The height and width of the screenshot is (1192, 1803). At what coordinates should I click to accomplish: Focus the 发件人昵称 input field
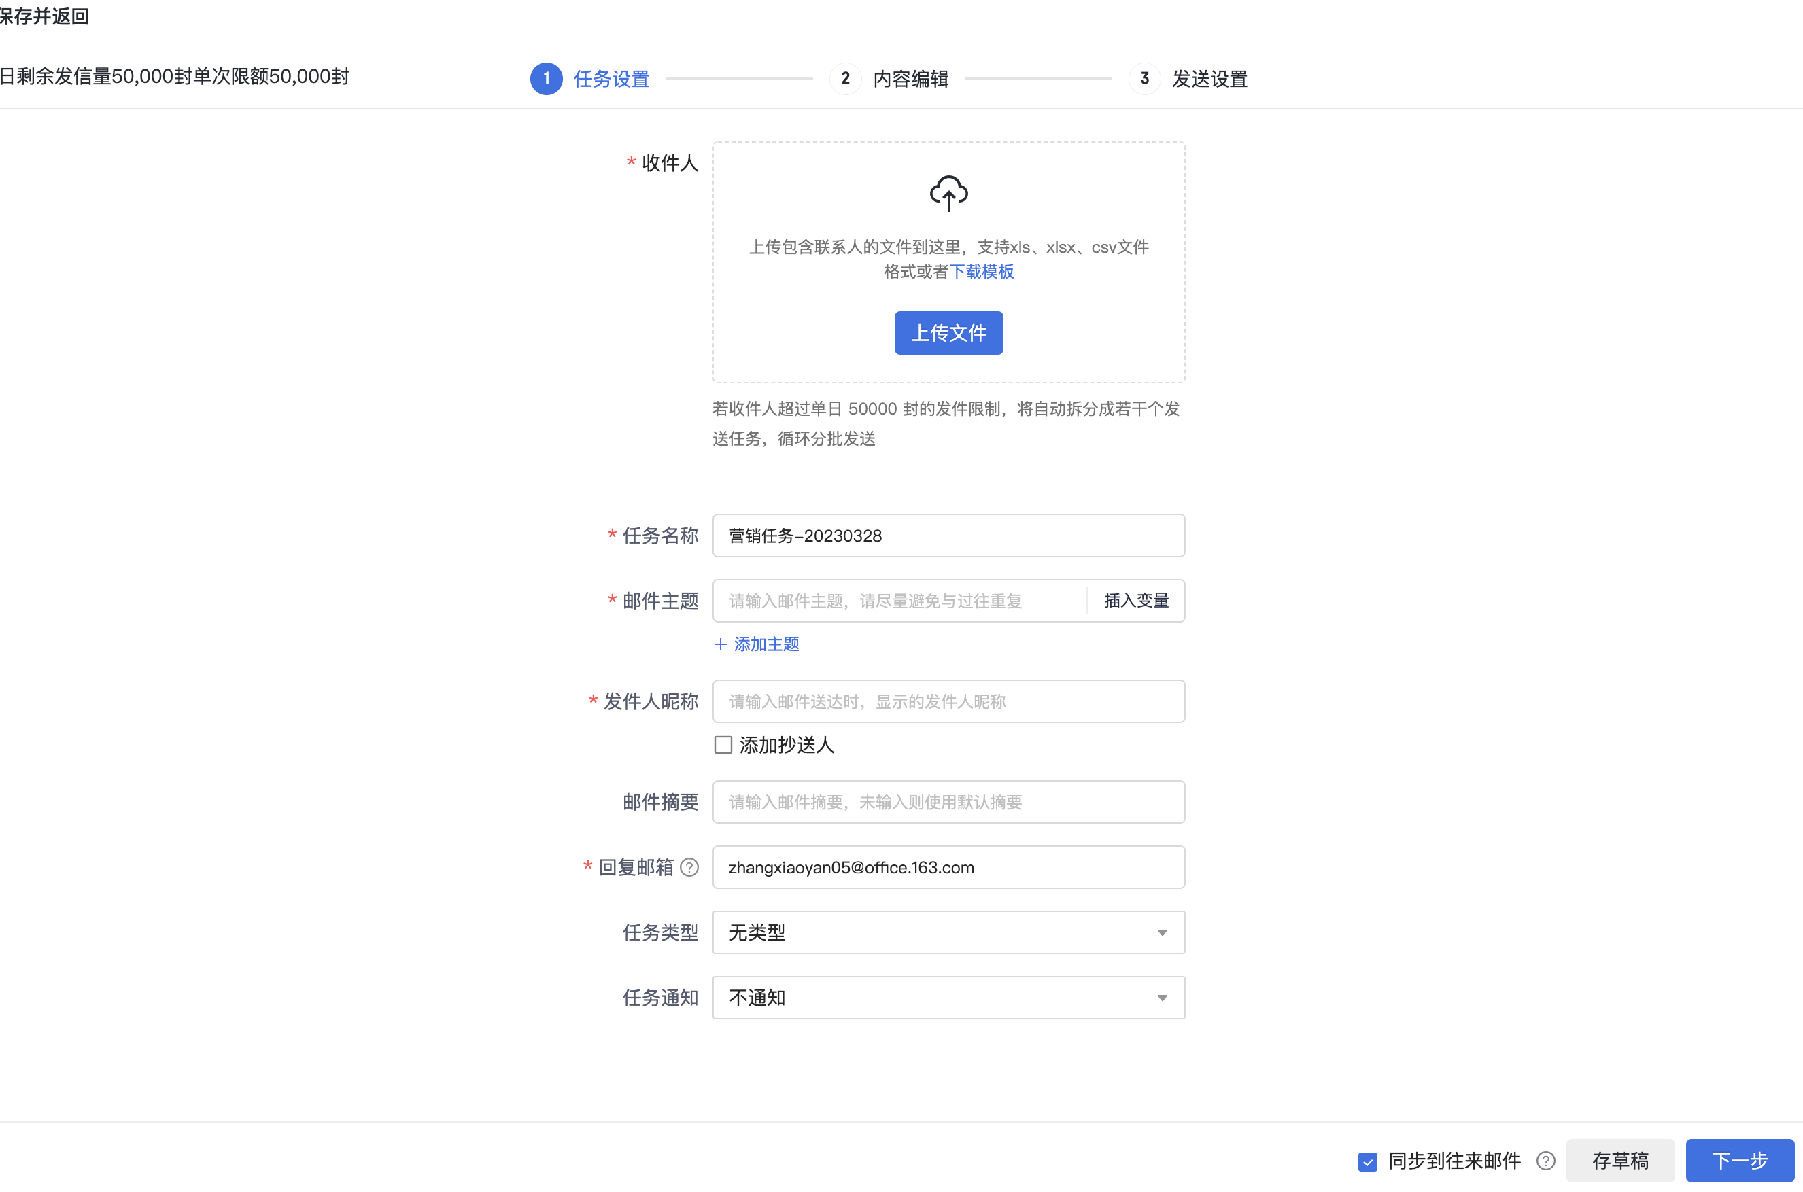pos(948,701)
